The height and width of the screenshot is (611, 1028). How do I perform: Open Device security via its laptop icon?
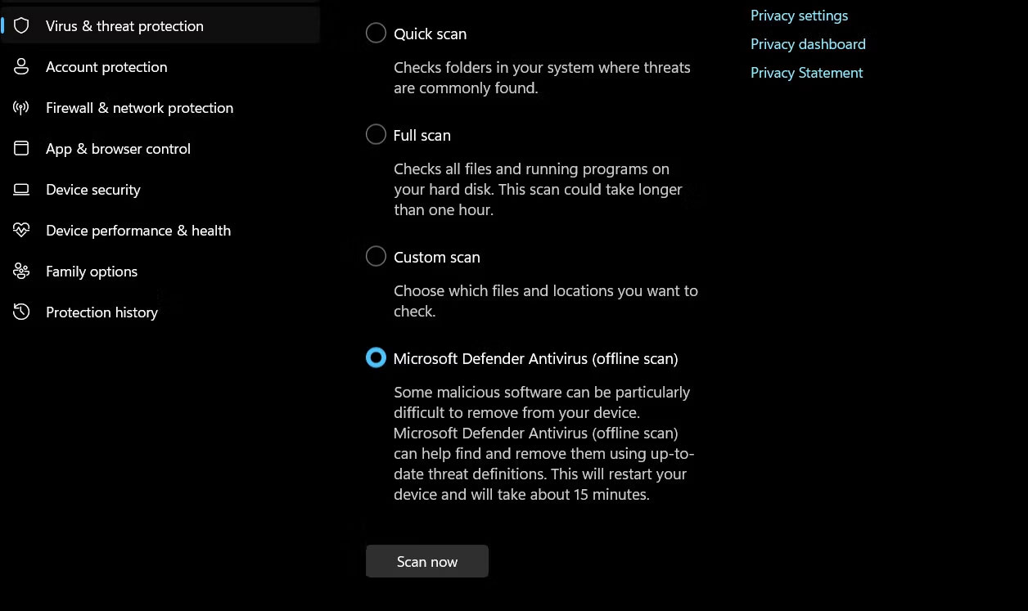(x=21, y=189)
